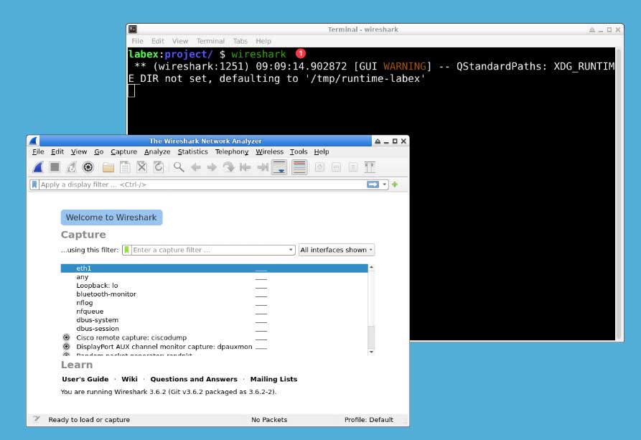Click normal size text icon
The height and width of the screenshot is (440, 641).
(353, 167)
